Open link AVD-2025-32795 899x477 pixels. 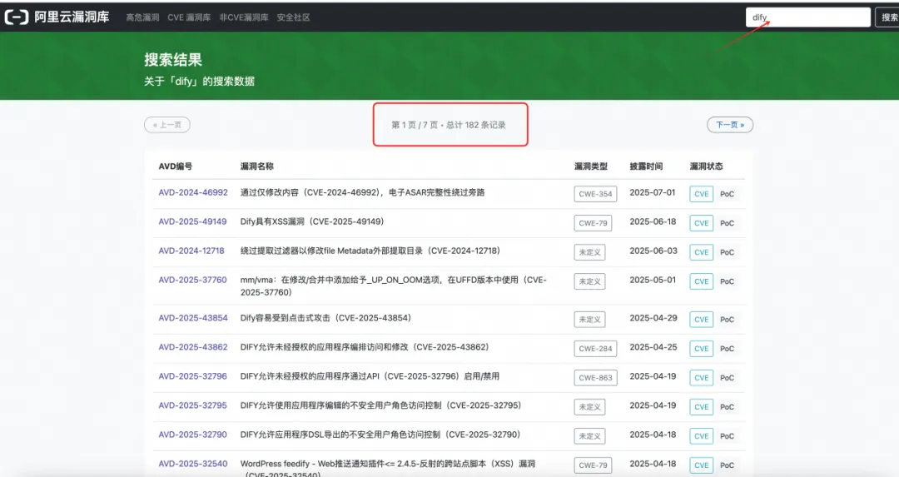(192, 405)
